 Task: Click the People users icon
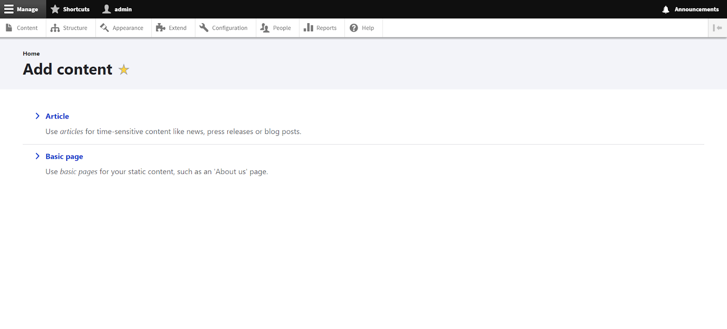coord(265,28)
